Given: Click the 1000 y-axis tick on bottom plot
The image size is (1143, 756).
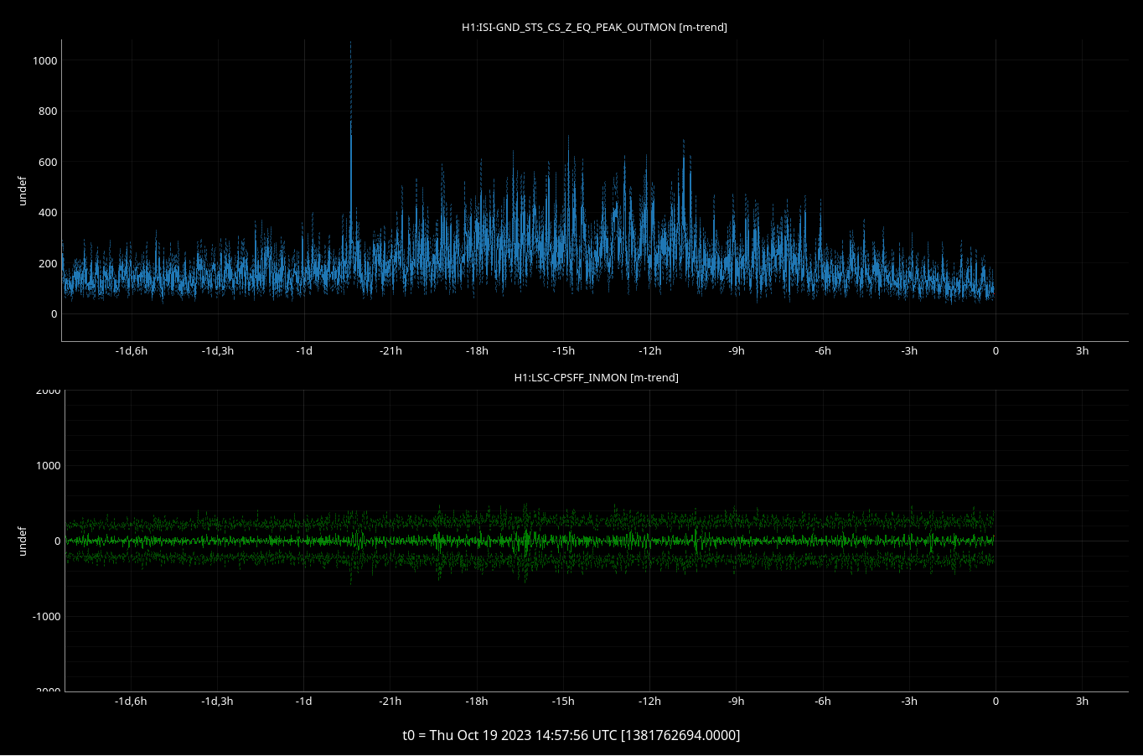Looking at the screenshot, I should coord(46,466).
